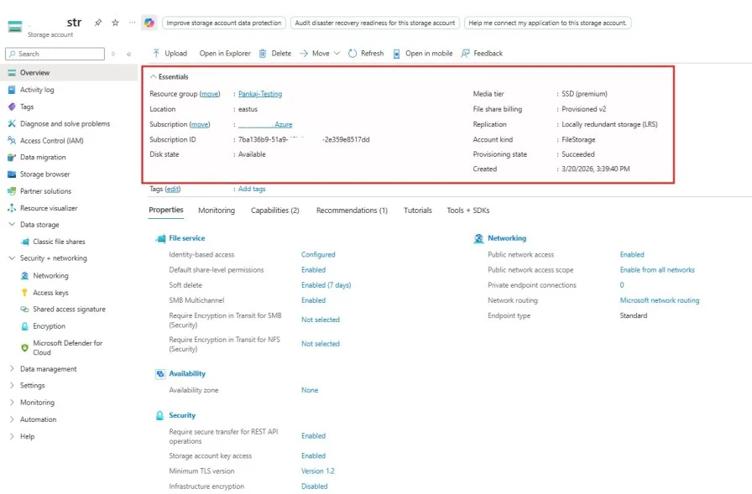Click the Tags edit link
This screenshot has width=752, height=494.
173,189
